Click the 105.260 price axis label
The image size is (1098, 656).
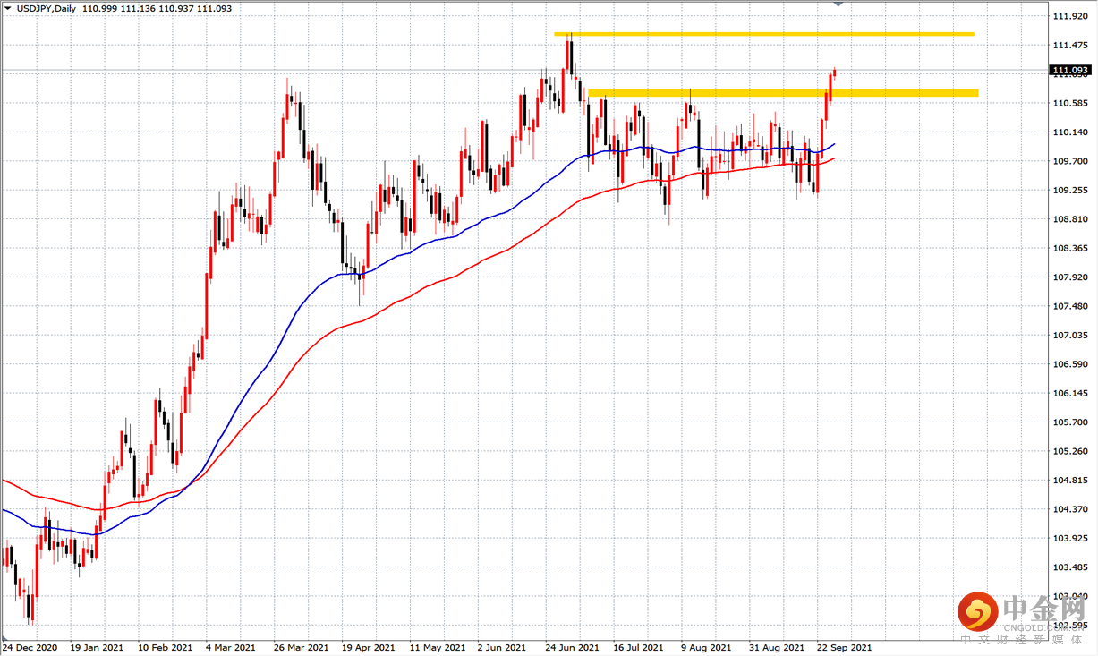pos(1070,451)
